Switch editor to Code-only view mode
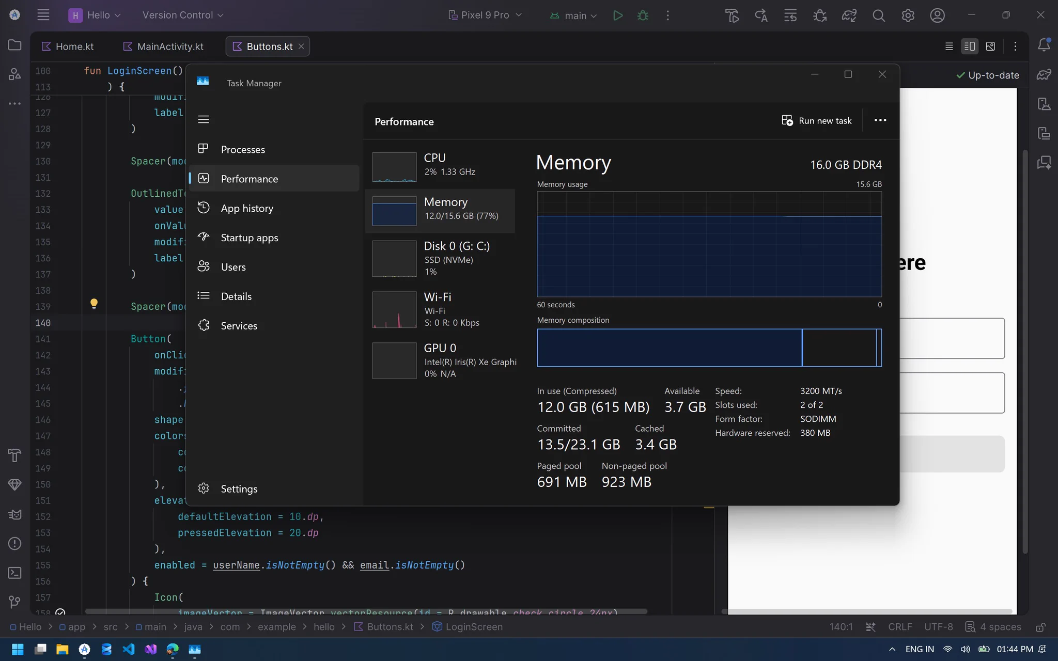Image resolution: width=1058 pixels, height=661 pixels. point(949,46)
